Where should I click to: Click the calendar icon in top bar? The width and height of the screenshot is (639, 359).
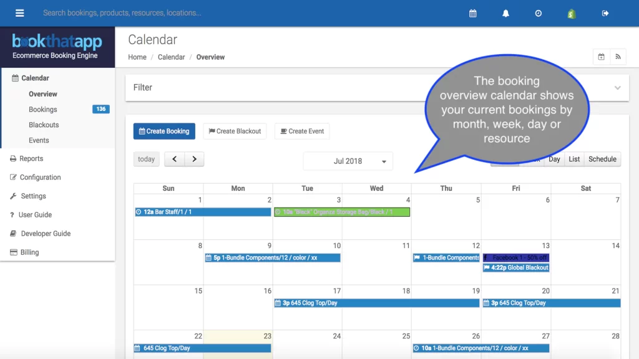(473, 14)
